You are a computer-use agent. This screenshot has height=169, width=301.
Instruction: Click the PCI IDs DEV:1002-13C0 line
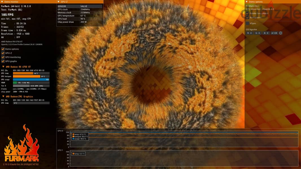[23, 100]
